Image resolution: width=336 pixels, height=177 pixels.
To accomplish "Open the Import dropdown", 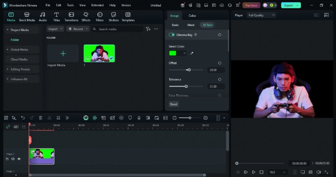I will coord(55,29).
